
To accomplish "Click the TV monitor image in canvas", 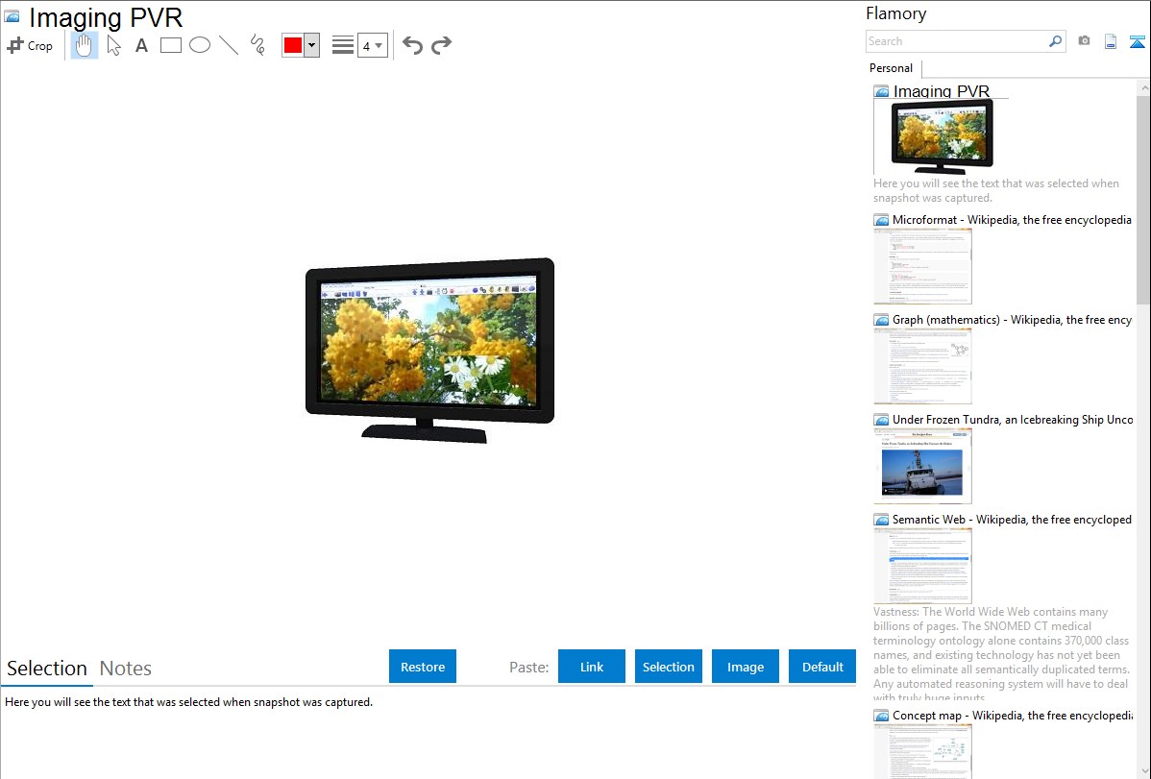I will [x=430, y=350].
